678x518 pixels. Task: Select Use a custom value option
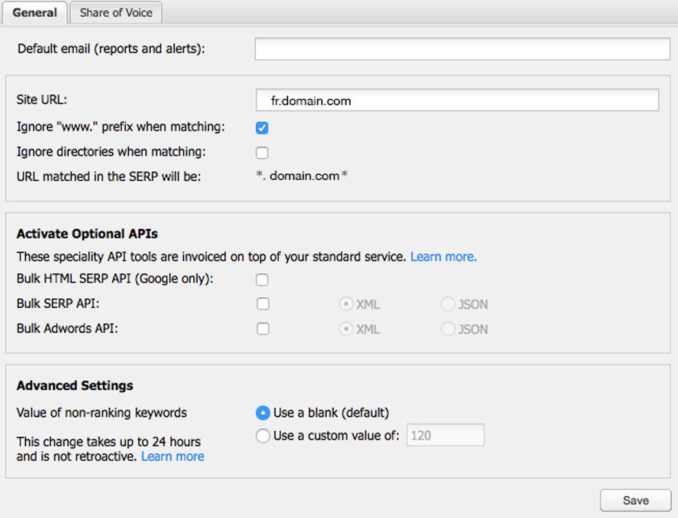point(264,435)
